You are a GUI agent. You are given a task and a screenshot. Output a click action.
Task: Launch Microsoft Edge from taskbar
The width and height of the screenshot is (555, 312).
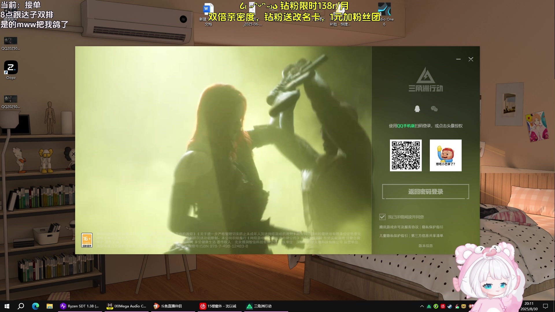point(36,306)
